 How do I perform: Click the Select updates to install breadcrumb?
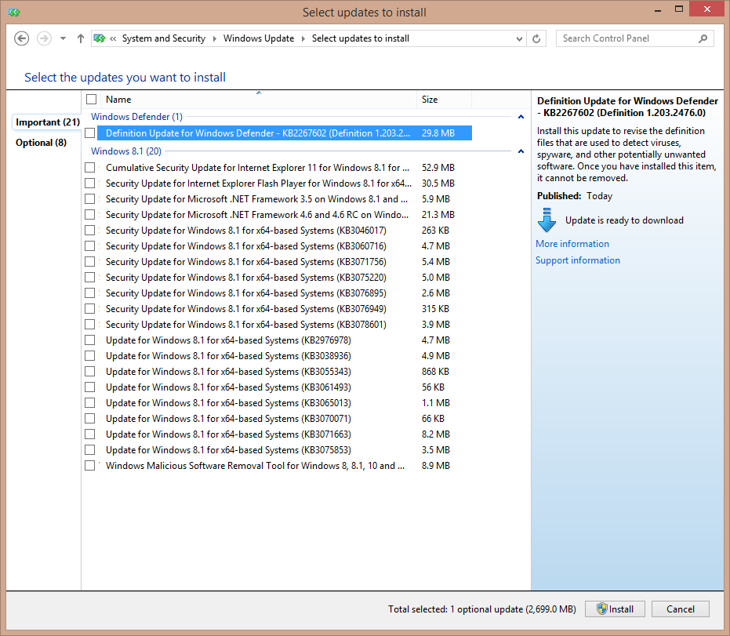pos(361,38)
